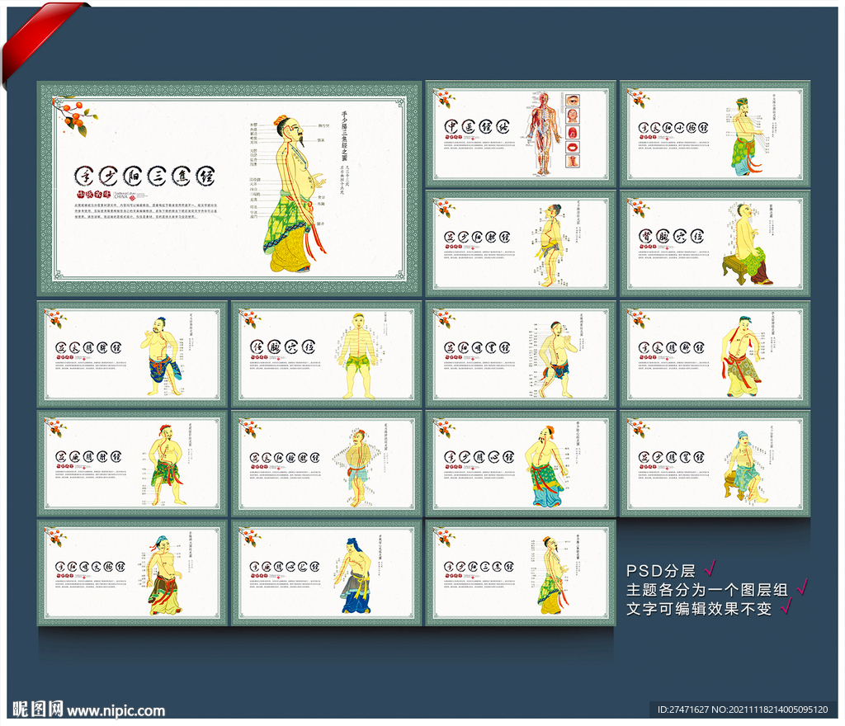This screenshot has height=726, width=845.
Task: Select the 手阳明大肠经 poster thumbnail
Action: [132, 573]
